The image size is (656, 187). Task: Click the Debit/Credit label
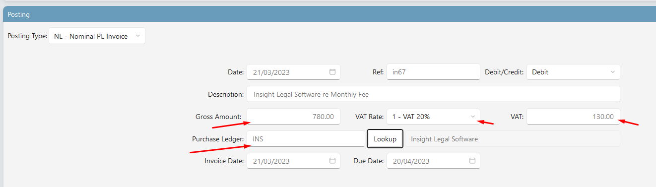tap(504, 72)
